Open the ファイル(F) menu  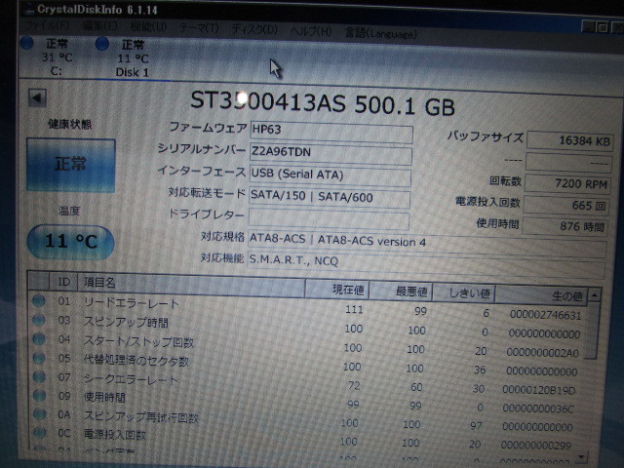(48, 26)
